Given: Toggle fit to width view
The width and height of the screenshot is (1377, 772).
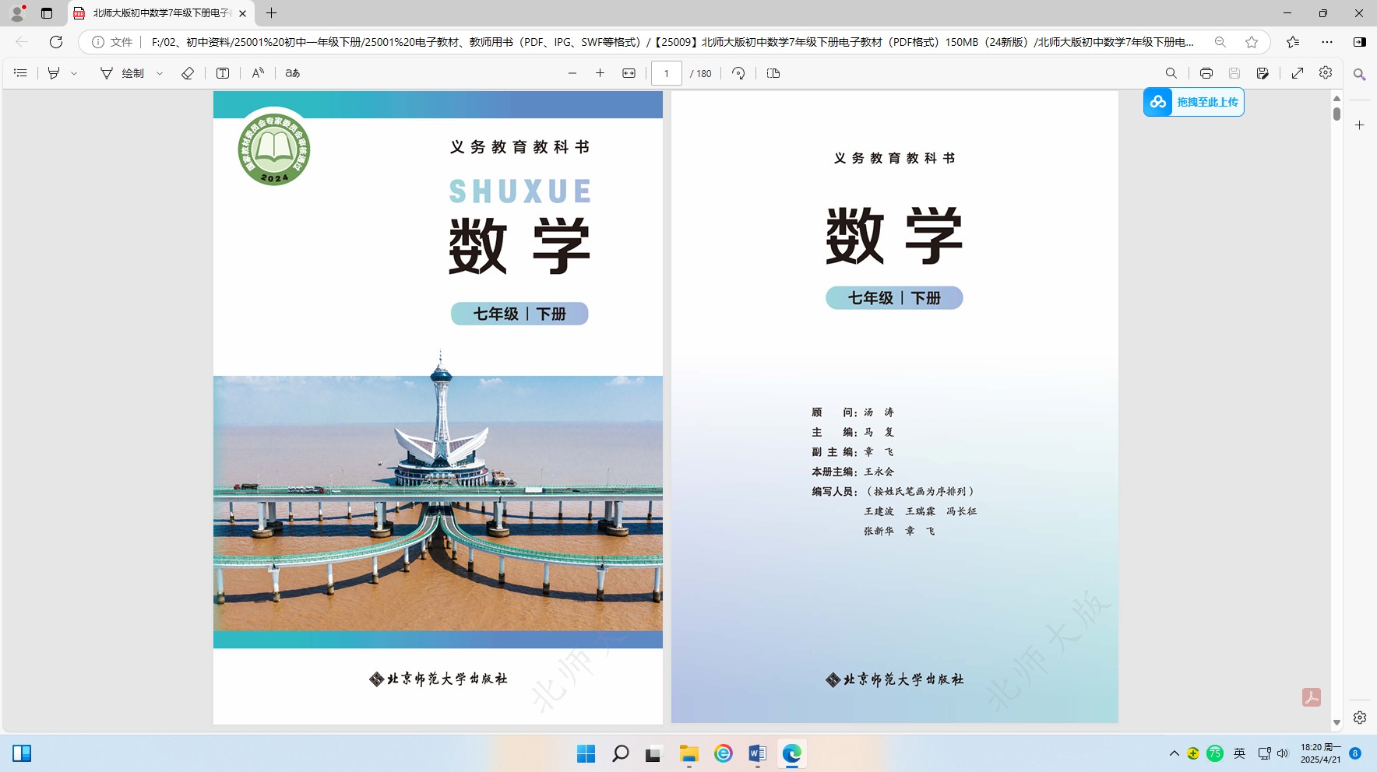Looking at the screenshot, I should point(629,73).
